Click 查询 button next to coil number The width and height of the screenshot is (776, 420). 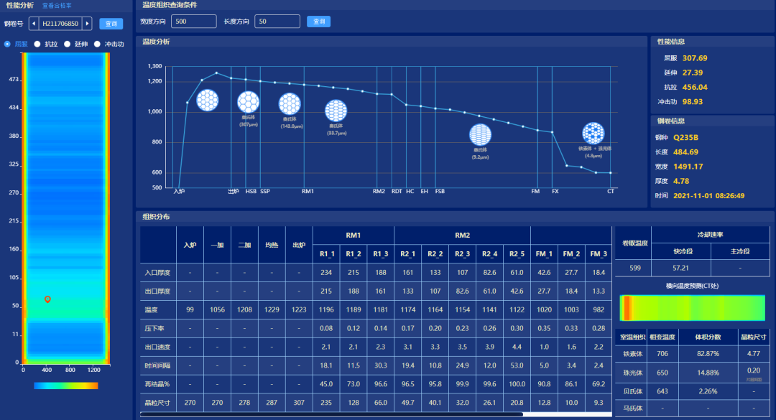click(111, 24)
